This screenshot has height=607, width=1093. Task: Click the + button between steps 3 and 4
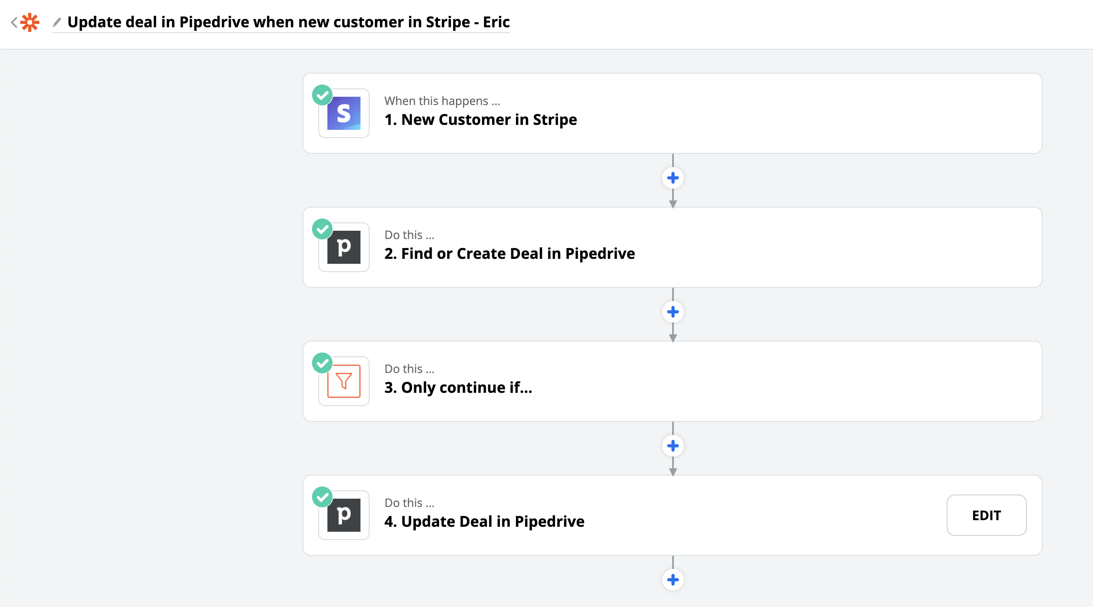pyautogui.click(x=672, y=445)
